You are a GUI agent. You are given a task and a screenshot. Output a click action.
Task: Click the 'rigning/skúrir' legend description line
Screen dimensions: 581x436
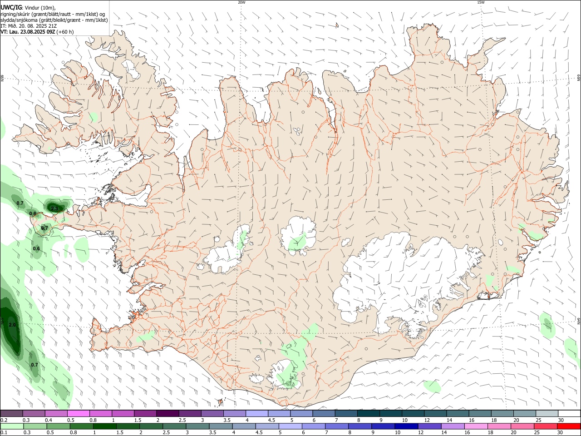click(x=53, y=14)
